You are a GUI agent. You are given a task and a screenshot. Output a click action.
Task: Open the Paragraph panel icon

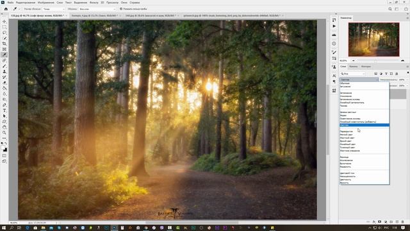(334, 82)
